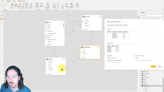Click the Team ID table header icon

84,17
